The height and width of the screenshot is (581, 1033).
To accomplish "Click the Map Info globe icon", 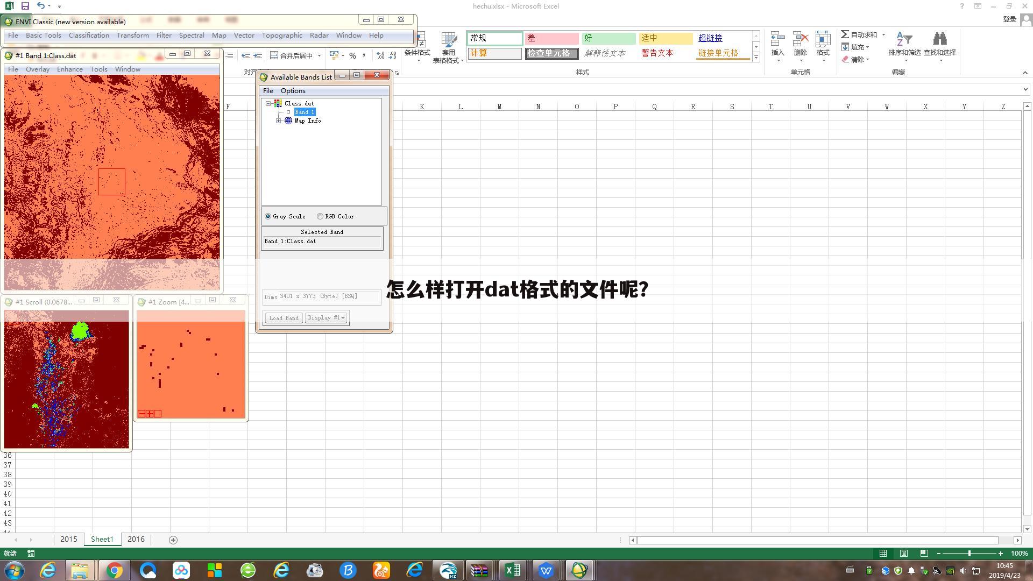I will [x=288, y=121].
